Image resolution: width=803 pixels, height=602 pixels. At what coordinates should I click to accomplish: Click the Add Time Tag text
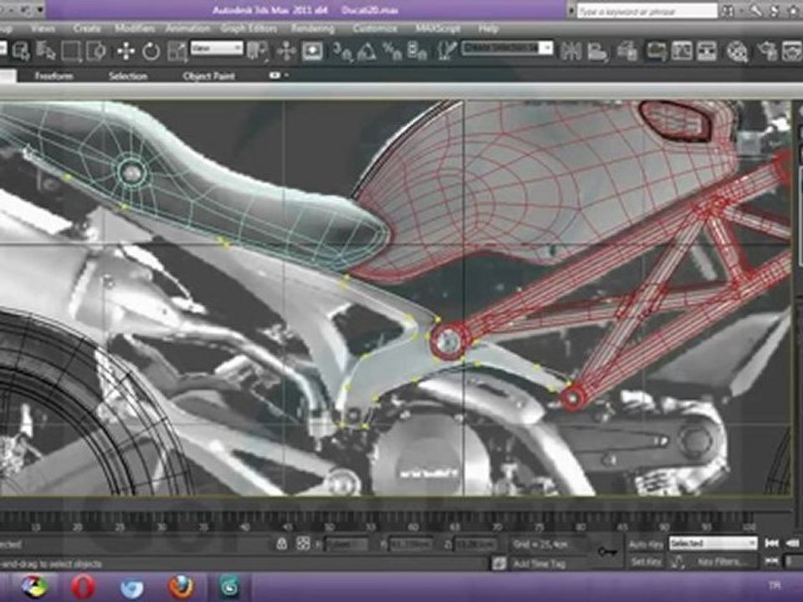click(x=540, y=564)
